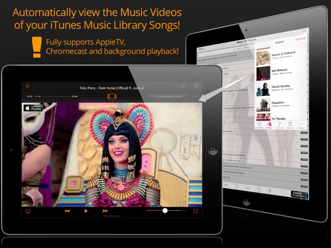Enter fullscreen with the expand arrows icon
331x248 pixels.
(195, 211)
